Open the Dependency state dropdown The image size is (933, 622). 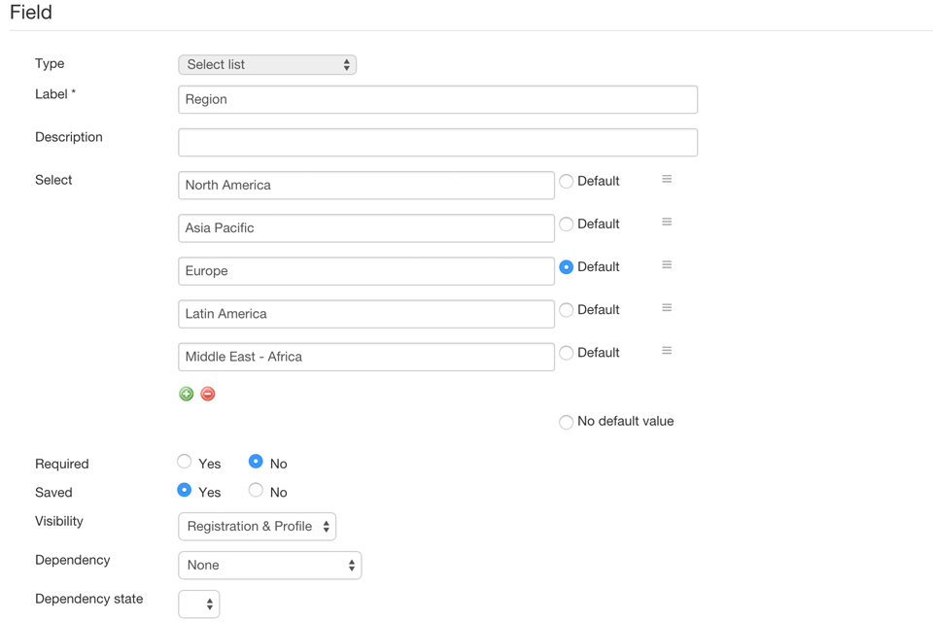(198, 605)
